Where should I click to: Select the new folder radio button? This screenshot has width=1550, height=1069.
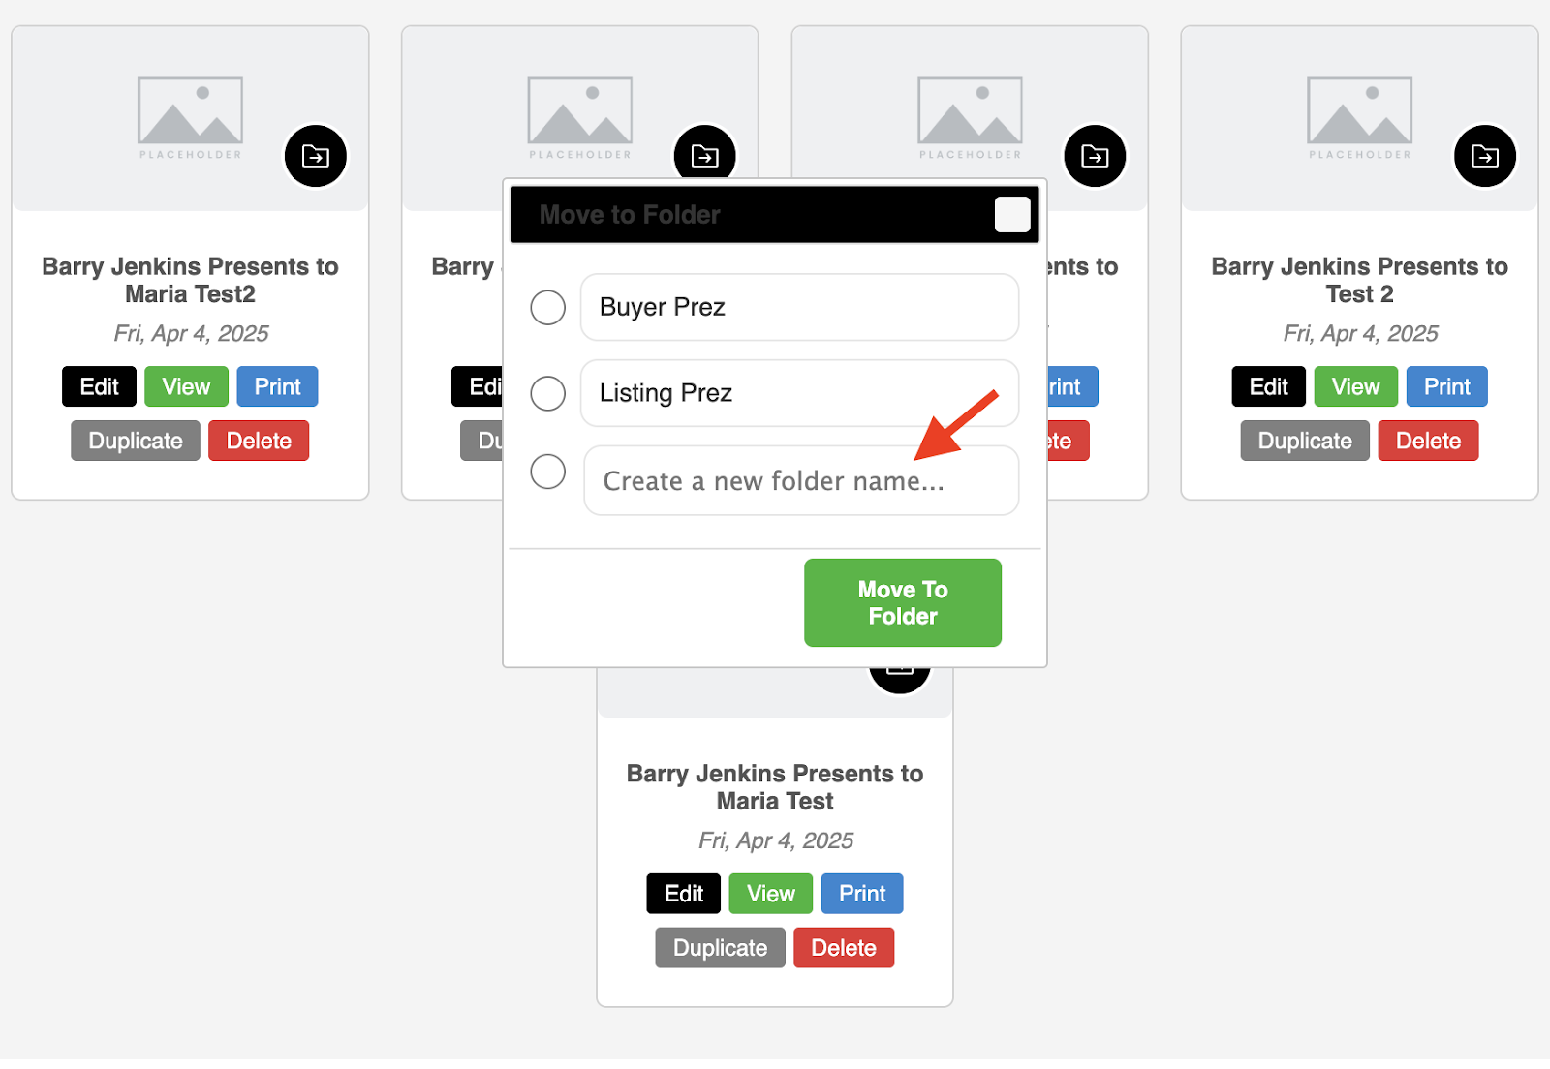coord(548,472)
